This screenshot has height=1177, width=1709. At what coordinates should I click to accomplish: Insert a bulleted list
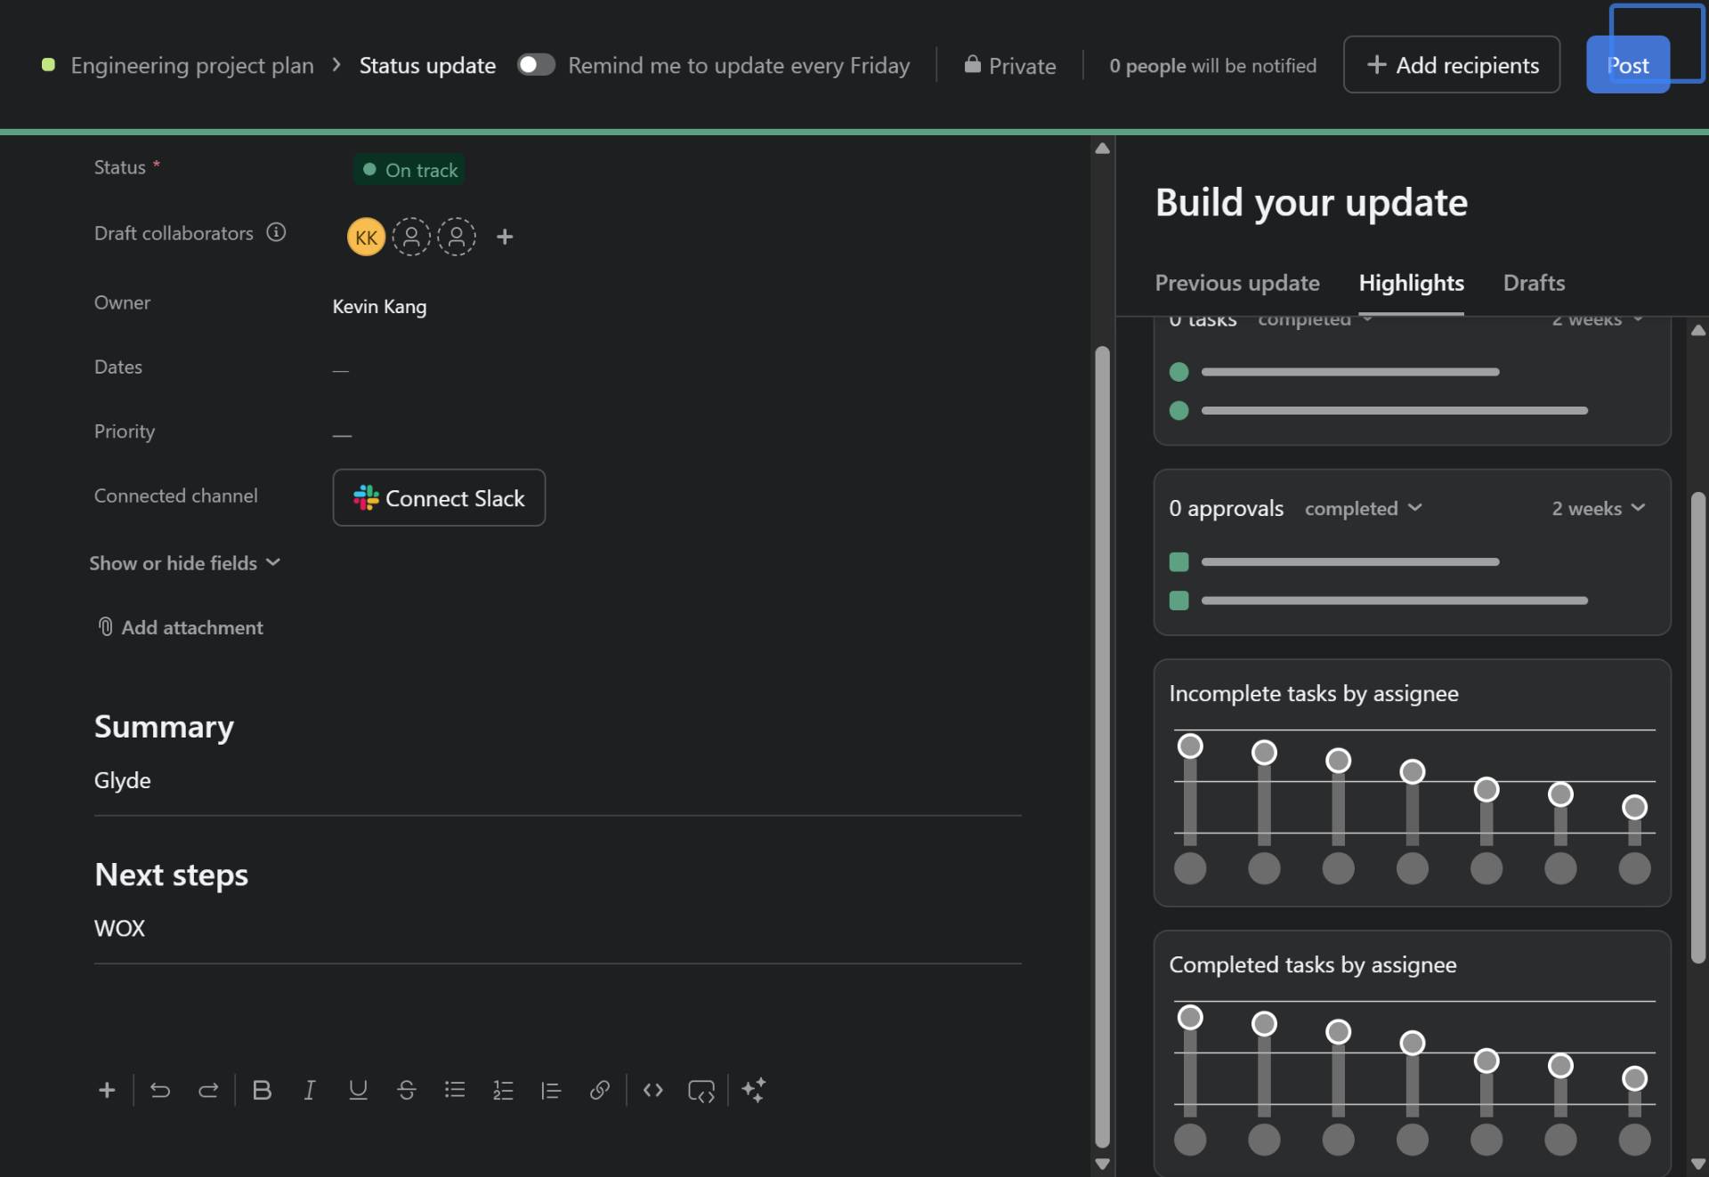455,1090
